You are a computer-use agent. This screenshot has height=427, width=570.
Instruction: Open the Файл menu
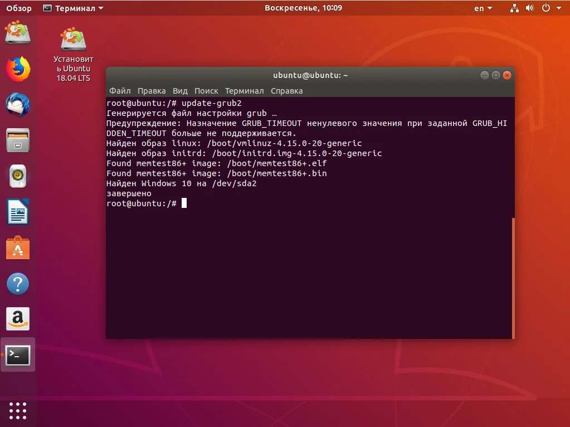coord(120,91)
